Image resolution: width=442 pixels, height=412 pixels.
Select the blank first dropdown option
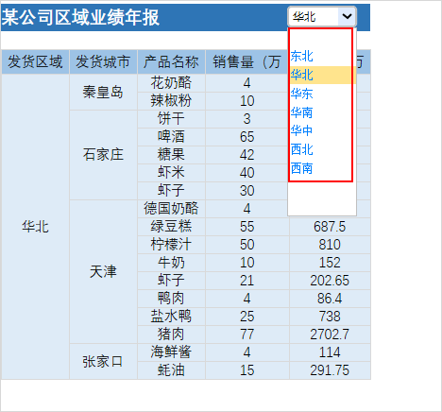click(x=322, y=38)
